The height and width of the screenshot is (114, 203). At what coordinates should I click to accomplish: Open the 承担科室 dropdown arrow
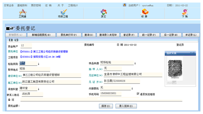39,89
